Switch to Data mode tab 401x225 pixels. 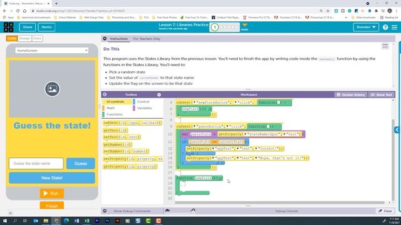coord(37,38)
